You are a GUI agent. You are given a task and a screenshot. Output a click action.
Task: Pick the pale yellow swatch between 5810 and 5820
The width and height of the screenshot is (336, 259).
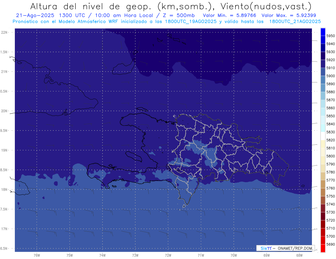click(323, 144)
